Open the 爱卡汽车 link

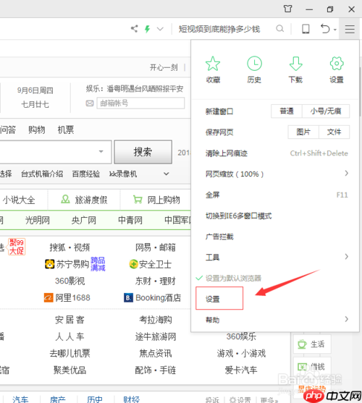click(x=241, y=370)
